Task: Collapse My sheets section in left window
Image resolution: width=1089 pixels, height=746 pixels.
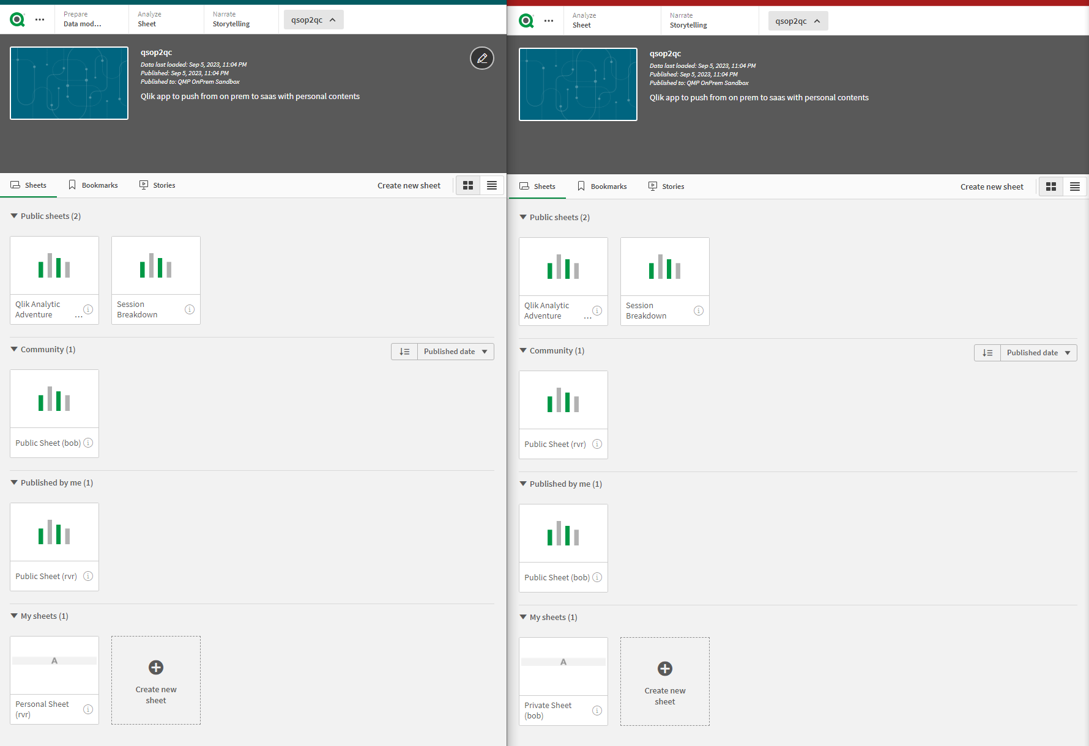Action: point(14,616)
